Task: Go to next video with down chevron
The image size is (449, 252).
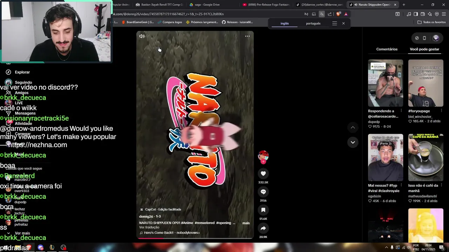Action: point(353,142)
